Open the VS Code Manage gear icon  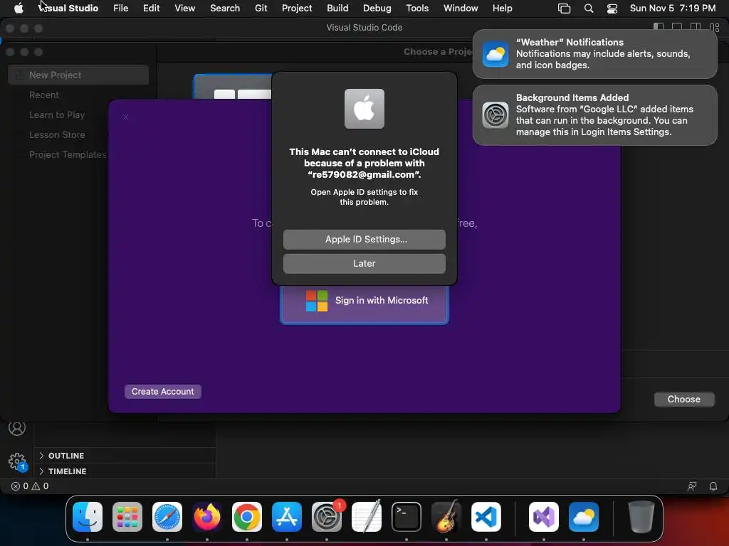[x=17, y=461]
